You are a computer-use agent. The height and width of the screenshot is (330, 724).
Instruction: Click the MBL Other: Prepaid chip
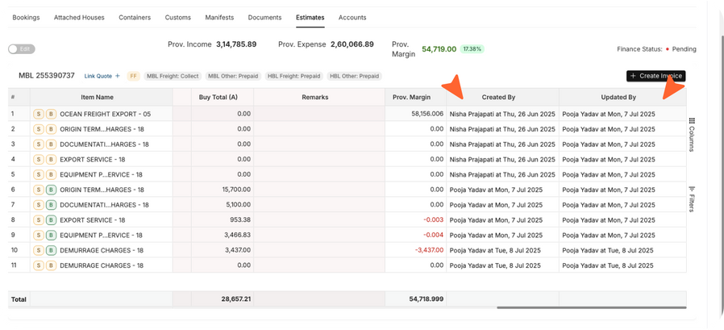click(x=233, y=76)
